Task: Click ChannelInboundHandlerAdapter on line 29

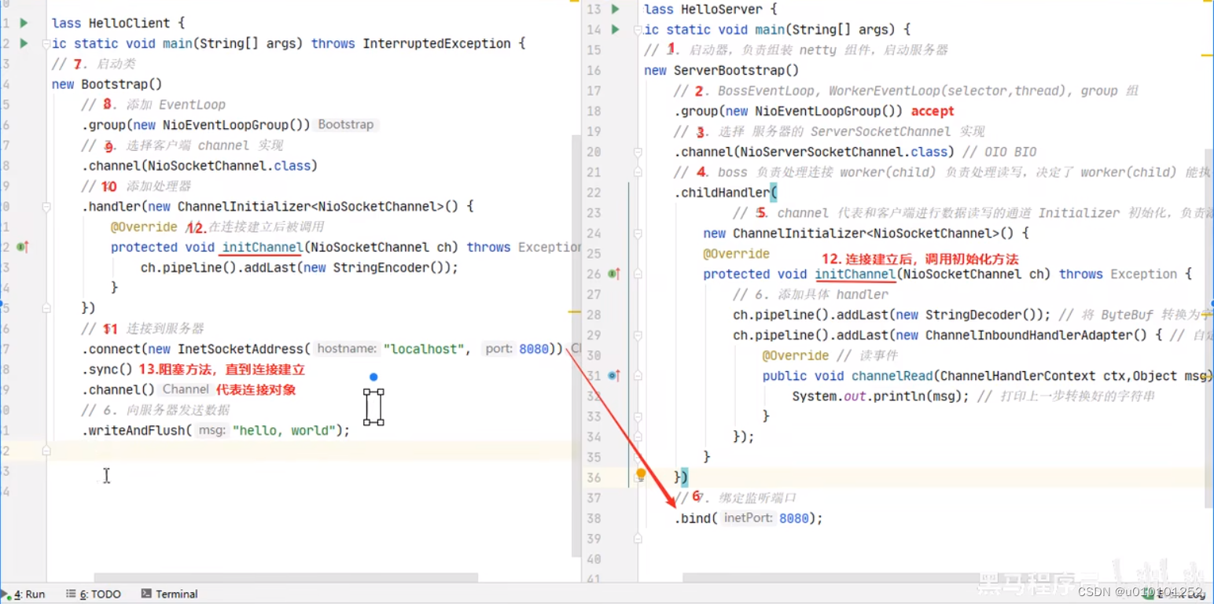Action: [x=1036, y=335]
